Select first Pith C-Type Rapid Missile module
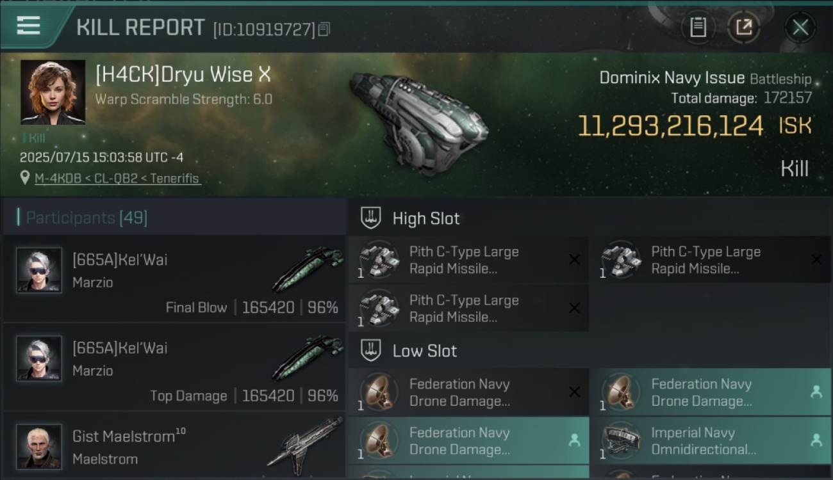The height and width of the screenshot is (480, 833). pyautogui.click(x=468, y=260)
